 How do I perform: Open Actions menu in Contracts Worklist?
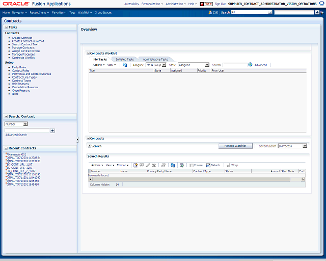[x=98, y=65]
